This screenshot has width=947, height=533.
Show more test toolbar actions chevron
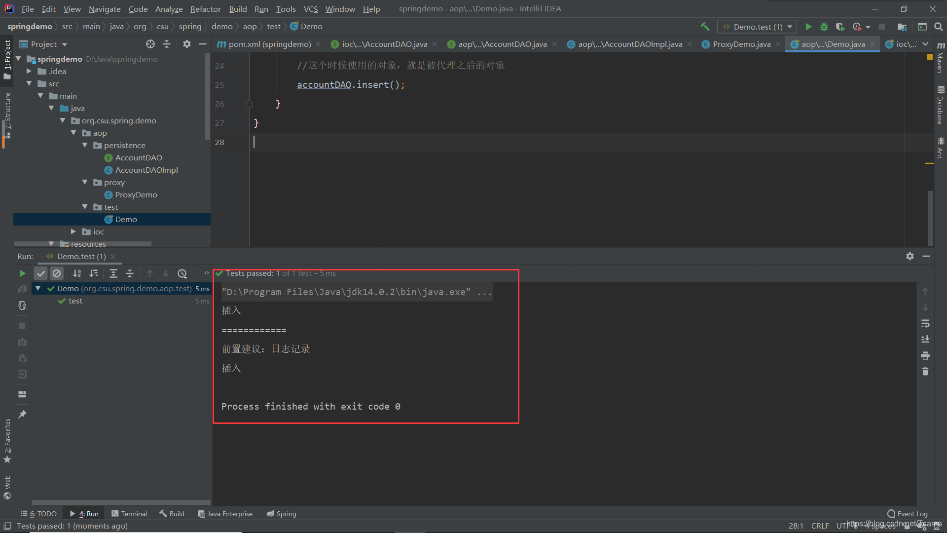[x=206, y=273]
